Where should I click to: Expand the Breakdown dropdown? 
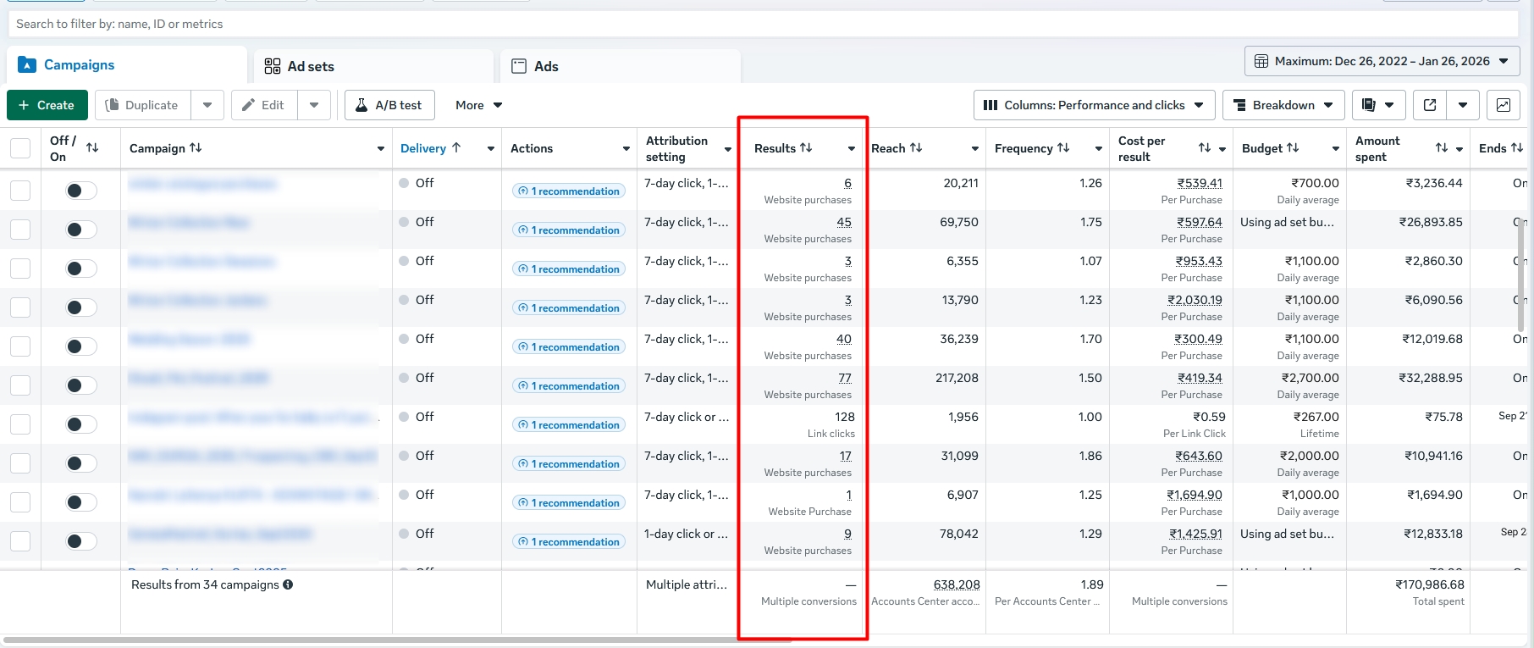point(1283,105)
